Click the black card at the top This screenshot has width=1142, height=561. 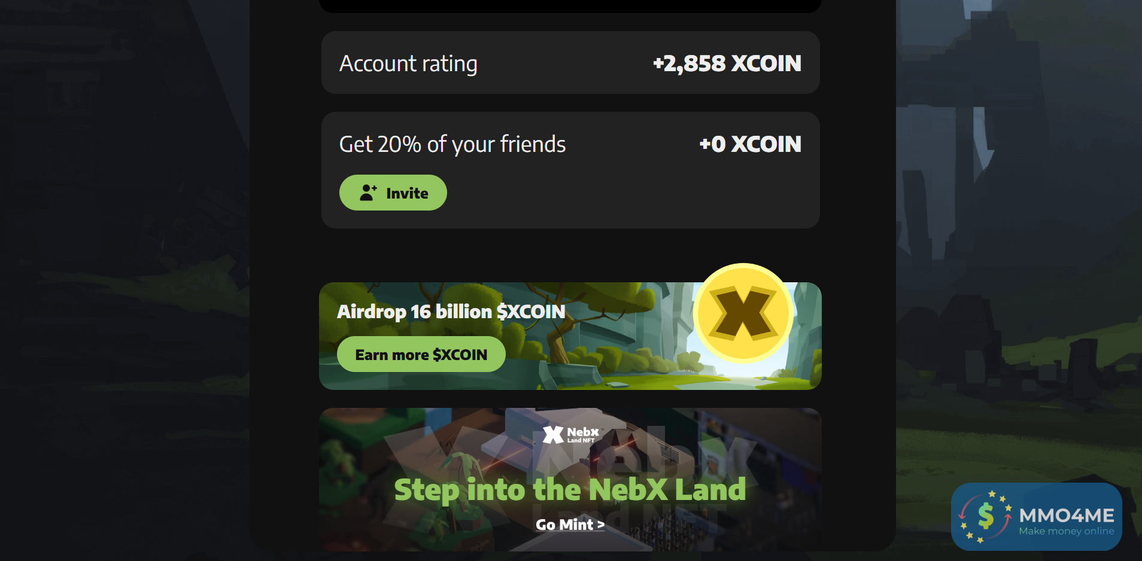tap(570, 6)
